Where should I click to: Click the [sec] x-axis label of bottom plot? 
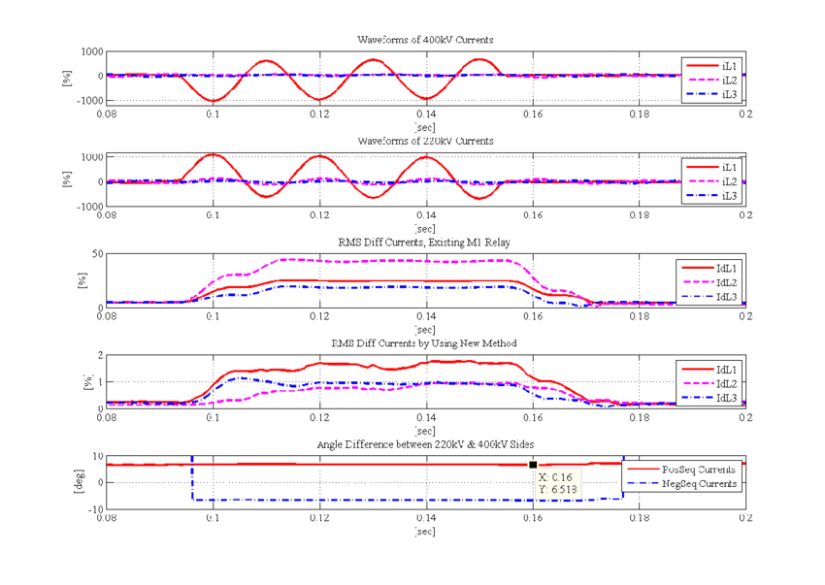point(424,531)
